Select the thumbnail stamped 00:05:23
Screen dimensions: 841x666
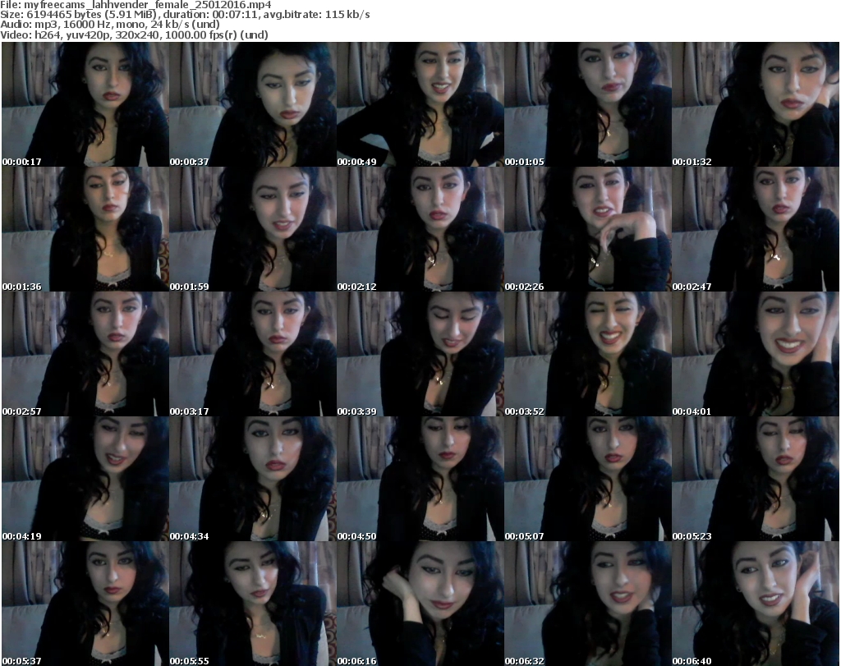click(x=756, y=479)
